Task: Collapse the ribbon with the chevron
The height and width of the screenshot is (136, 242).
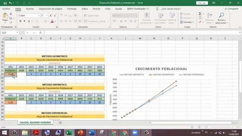Action: coord(240,27)
